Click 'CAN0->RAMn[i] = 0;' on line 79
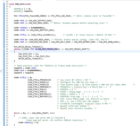 [29, 122]
